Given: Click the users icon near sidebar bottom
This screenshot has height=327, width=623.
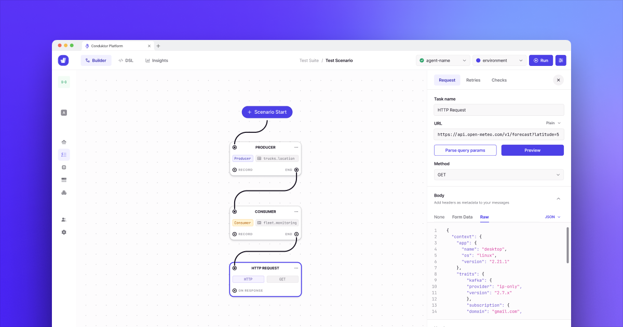Looking at the screenshot, I should (63, 219).
